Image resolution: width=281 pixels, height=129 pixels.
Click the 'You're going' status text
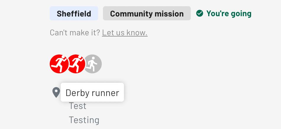pos(229,13)
